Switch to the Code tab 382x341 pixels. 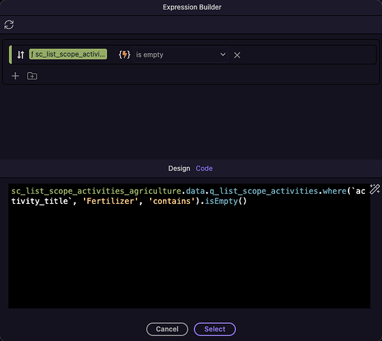(x=204, y=168)
